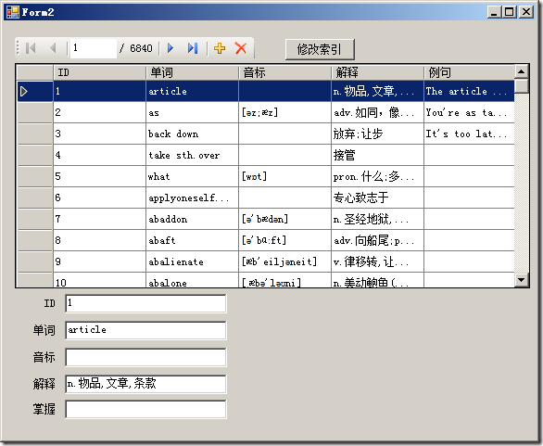Click scrollbar up arrow in grid
This screenshot has height=446, width=543.
[521, 71]
